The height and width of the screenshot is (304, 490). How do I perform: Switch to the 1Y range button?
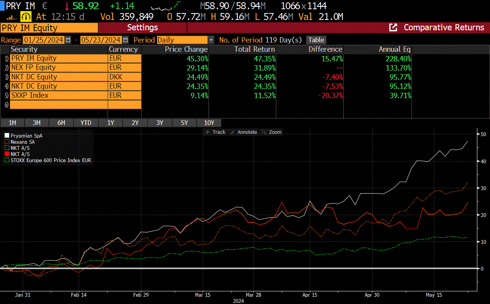[111, 123]
